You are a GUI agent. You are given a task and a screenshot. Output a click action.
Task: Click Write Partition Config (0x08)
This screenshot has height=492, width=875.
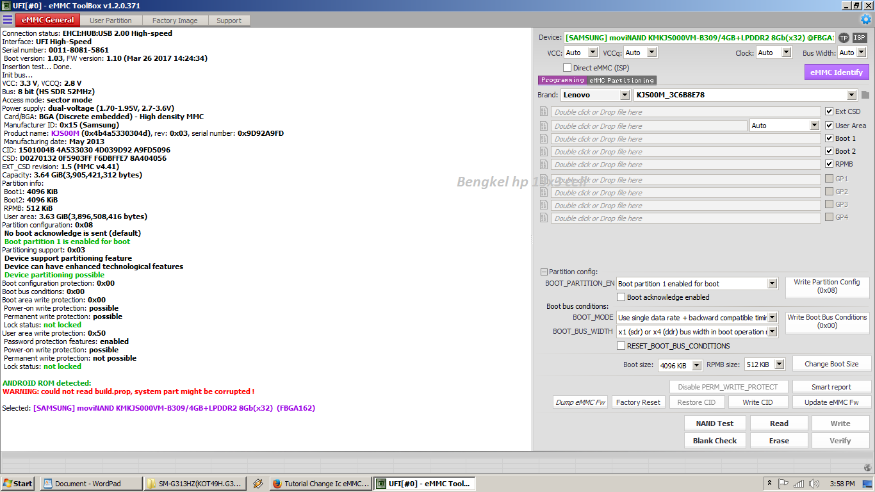coord(827,286)
